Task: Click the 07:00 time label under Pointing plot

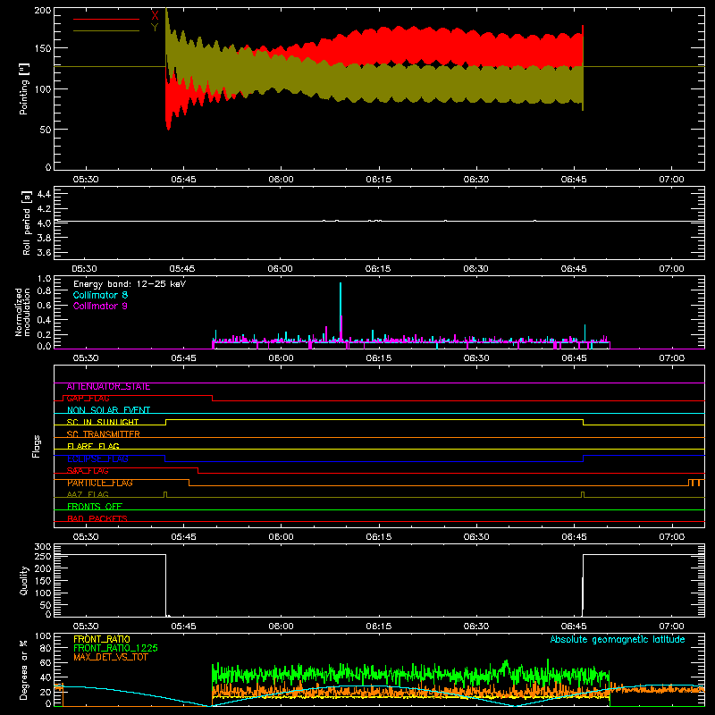Action: (x=671, y=180)
